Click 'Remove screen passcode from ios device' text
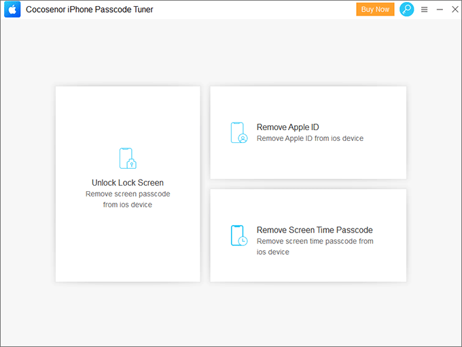This screenshot has height=347, width=462. coord(128,199)
